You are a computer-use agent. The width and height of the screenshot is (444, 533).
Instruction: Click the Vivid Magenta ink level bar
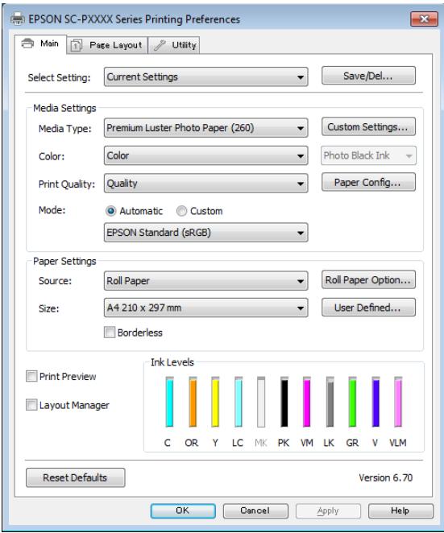(x=306, y=402)
